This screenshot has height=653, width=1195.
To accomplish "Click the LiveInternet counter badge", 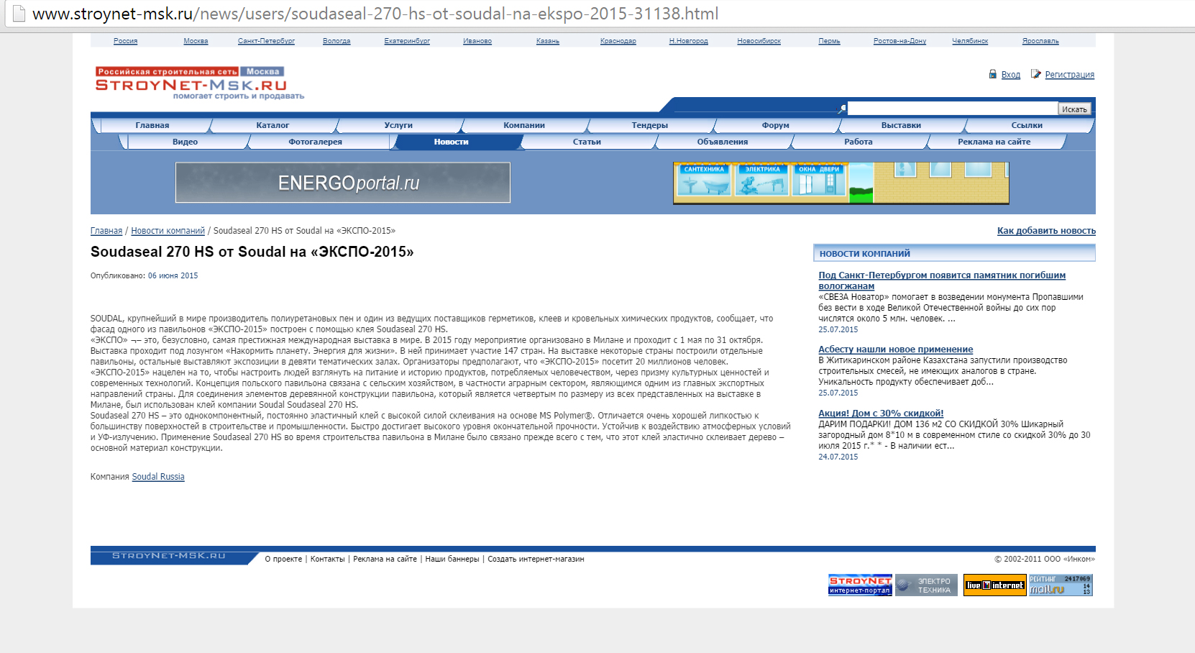I will [x=995, y=585].
